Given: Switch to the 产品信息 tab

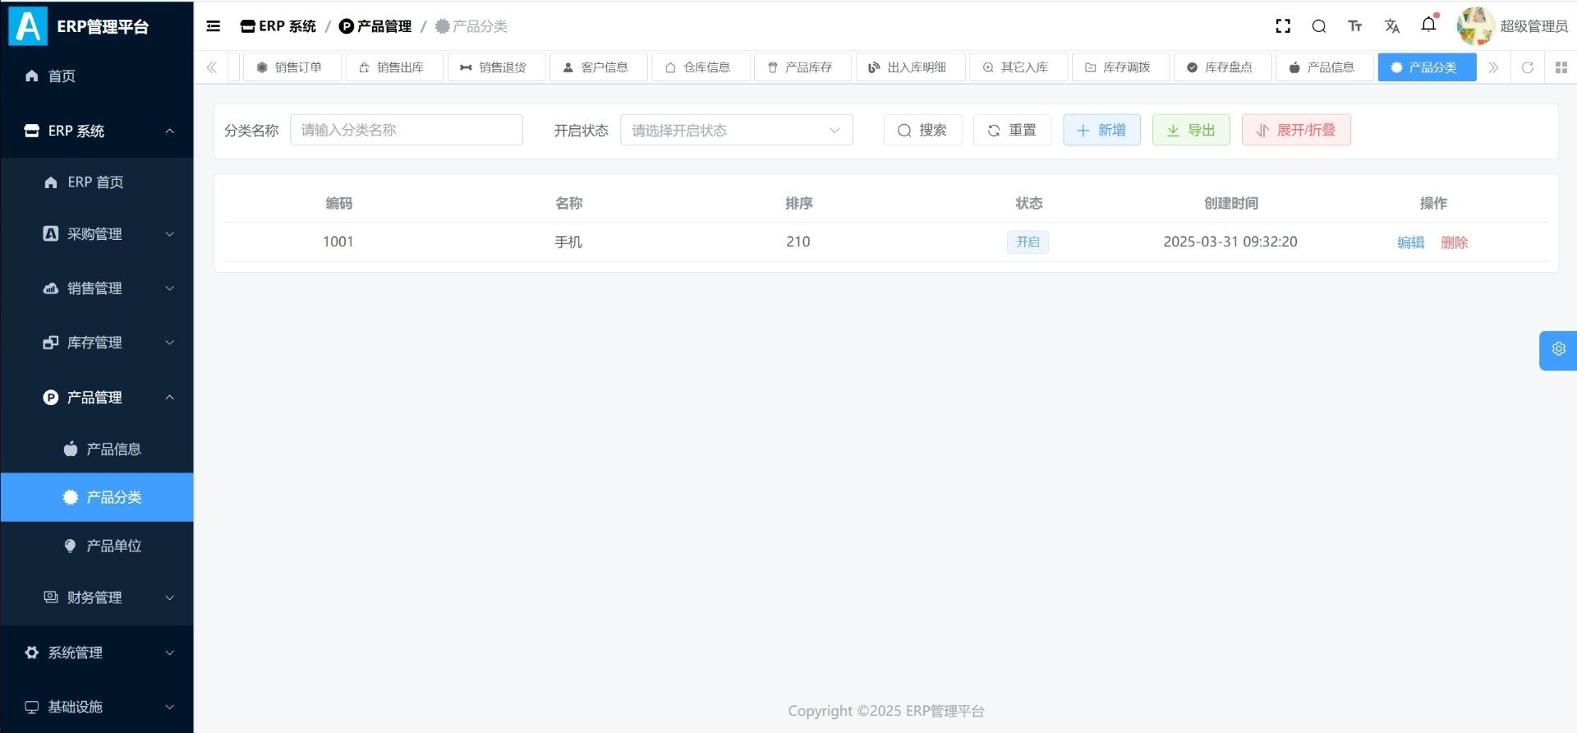Looking at the screenshot, I should pos(1325,67).
